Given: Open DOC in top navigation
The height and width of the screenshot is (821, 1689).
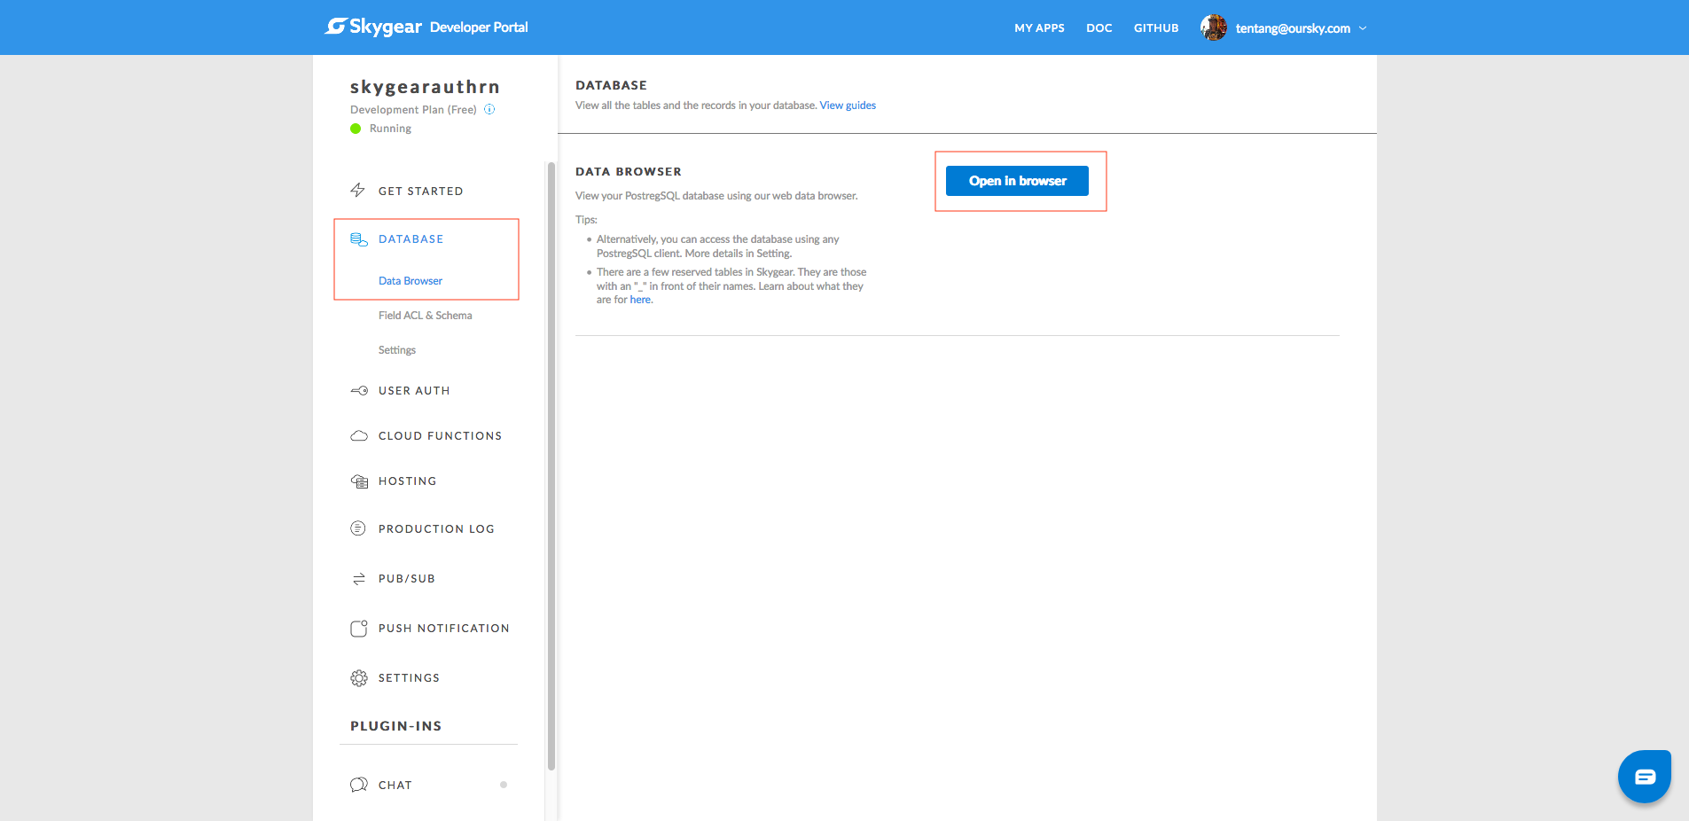Looking at the screenshot, I should pyautogui.click(x=1099, y=28).
